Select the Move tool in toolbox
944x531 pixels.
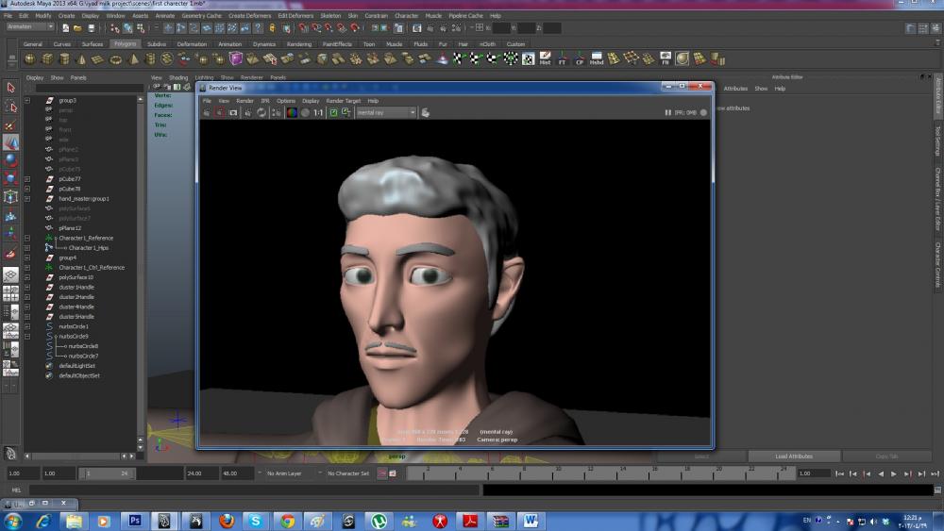pyautogui.click(x=10, y=142)
